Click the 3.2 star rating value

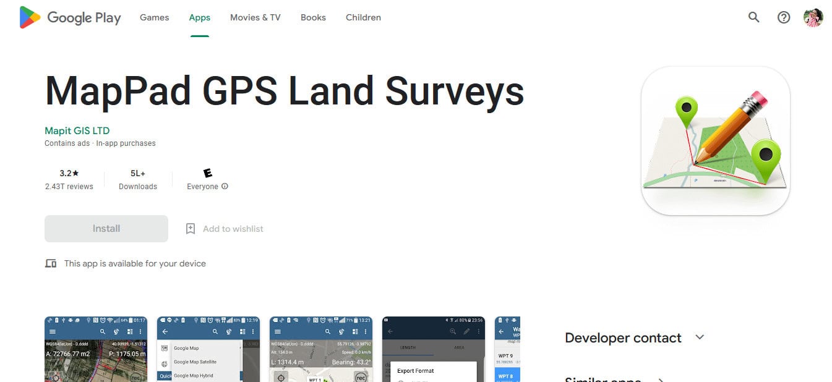click(69, 173)
